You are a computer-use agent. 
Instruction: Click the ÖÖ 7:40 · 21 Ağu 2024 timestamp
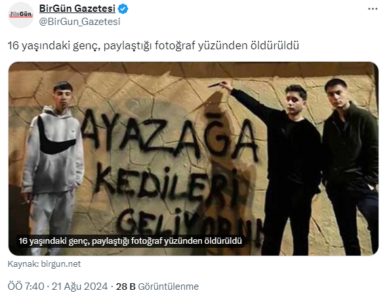58,287
